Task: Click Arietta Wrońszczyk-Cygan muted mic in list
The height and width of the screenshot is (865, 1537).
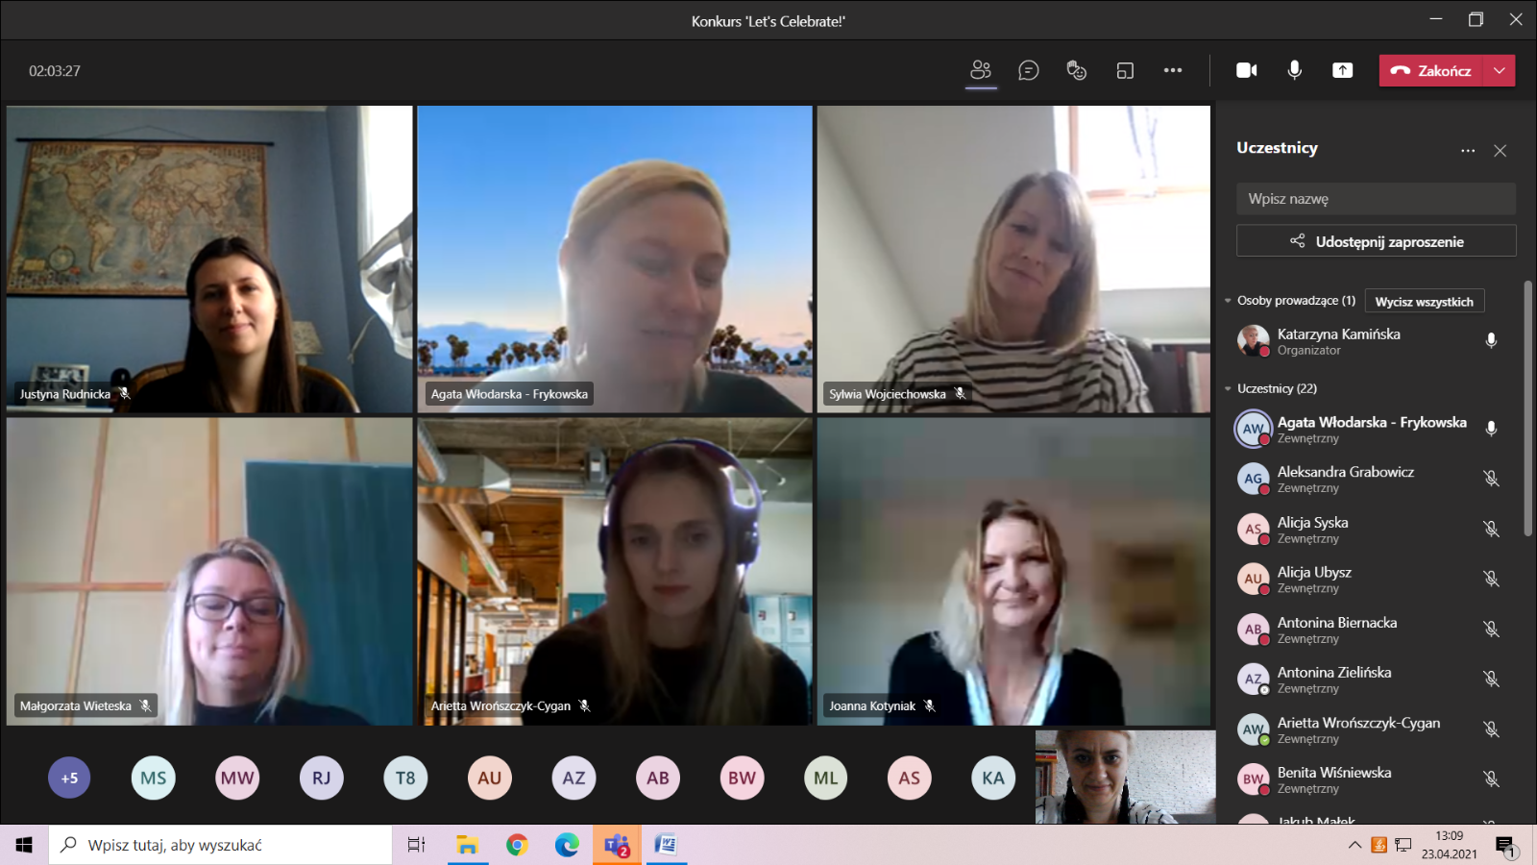Action: pyautogui.click(x=1491, y=729)
